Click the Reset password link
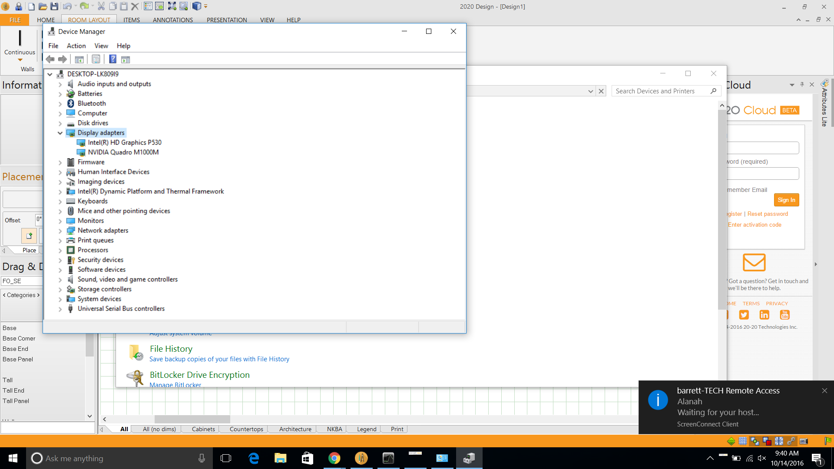The width and height of the screenshot is (834, 469). [767, 214]
